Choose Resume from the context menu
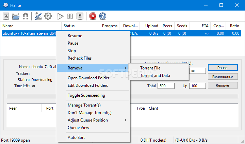The height and width of the screenshot is (144, 245). 93,36
